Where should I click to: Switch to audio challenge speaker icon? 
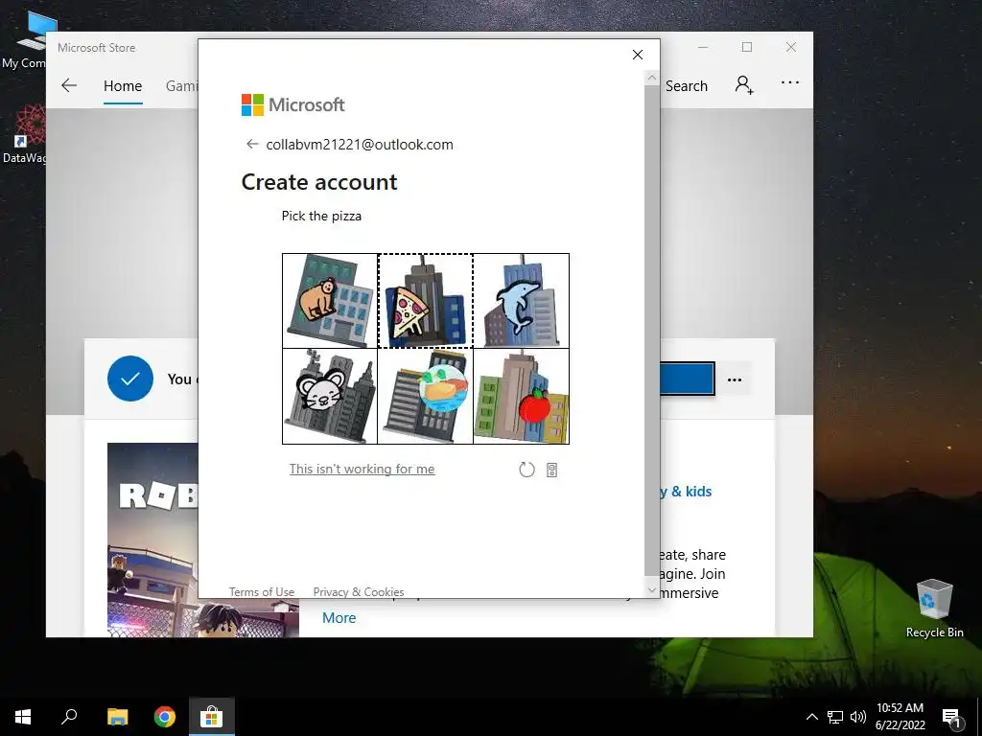(x=551, y=470)
